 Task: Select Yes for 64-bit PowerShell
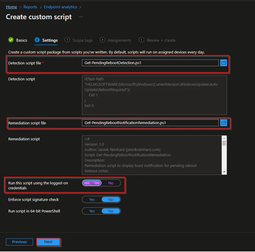[92, 211]
